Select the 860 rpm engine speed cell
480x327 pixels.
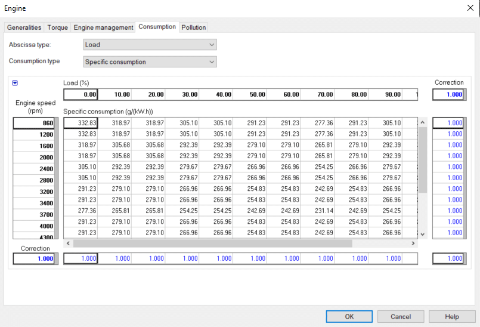coord(34,123)
